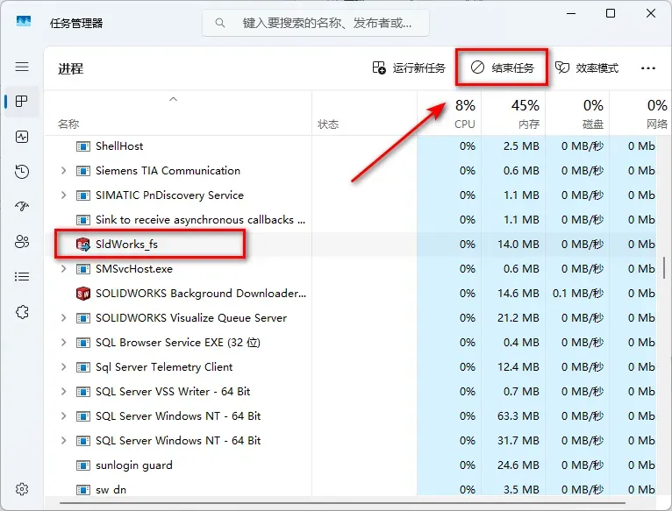Open App history sidebar icon

(22, 171)
